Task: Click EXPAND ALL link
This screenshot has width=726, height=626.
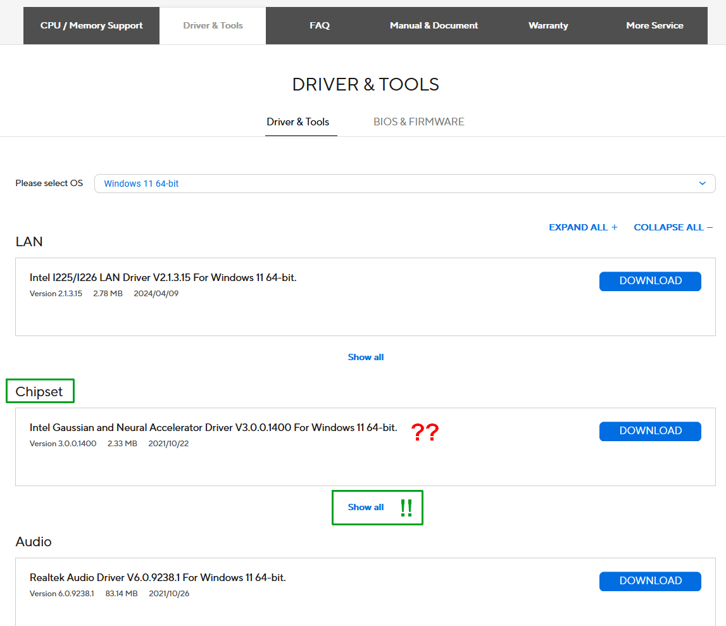Action: pos(583,227)
